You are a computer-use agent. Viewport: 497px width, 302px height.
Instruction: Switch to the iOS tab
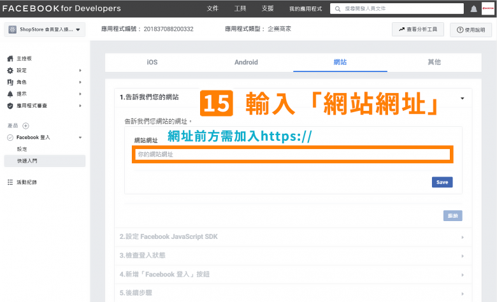[152, 62]
